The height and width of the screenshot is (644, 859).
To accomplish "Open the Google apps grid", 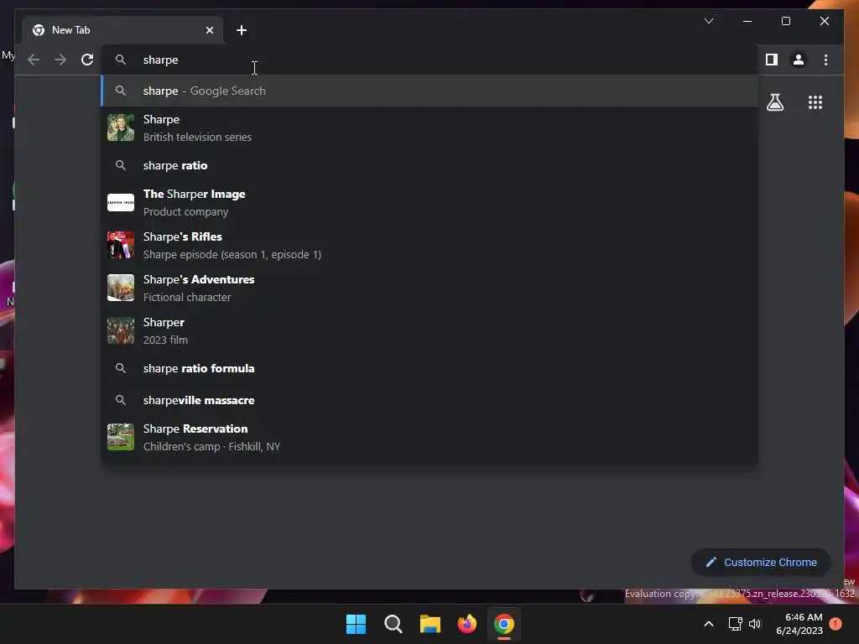I will coord(815,102).
